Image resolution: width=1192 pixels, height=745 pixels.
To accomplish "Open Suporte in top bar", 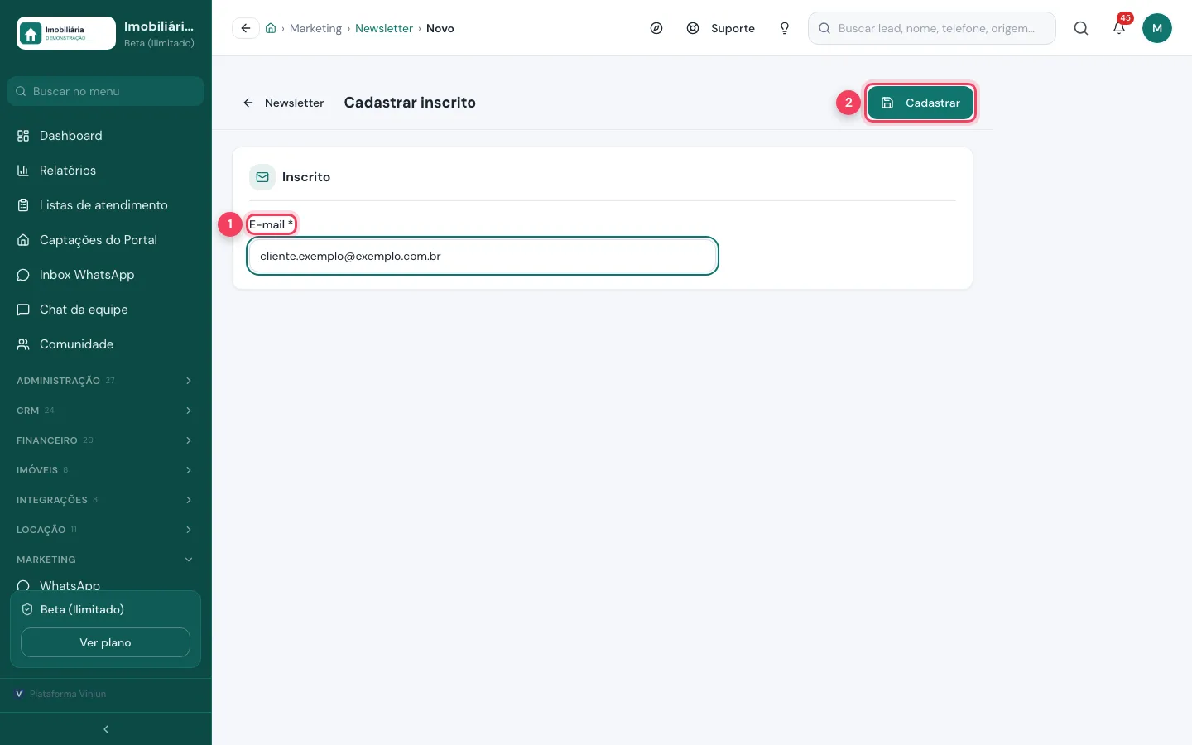I will point(721,28).
